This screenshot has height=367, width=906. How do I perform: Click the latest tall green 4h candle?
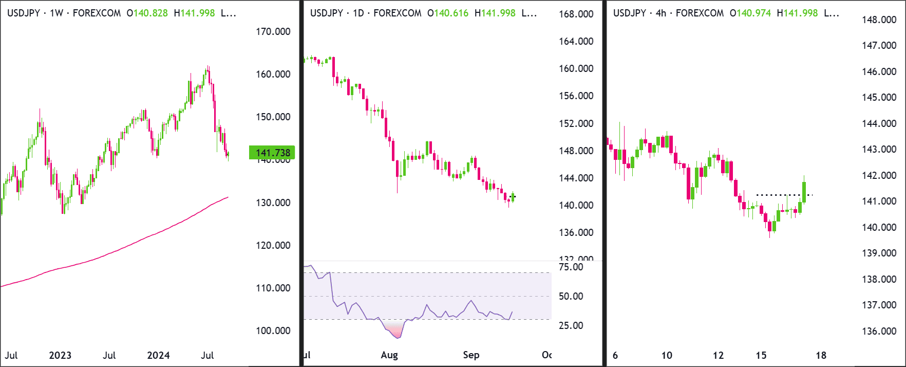point(804,192)
